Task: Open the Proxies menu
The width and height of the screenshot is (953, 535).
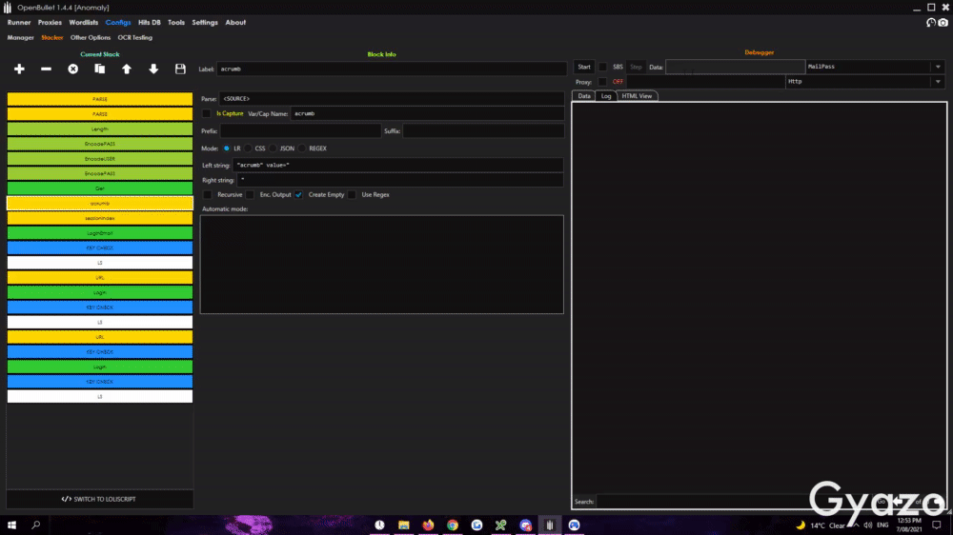Action: [x=50, y=23]
